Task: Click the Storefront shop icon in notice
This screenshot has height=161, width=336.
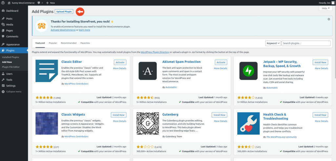Action: click(42, 26)
